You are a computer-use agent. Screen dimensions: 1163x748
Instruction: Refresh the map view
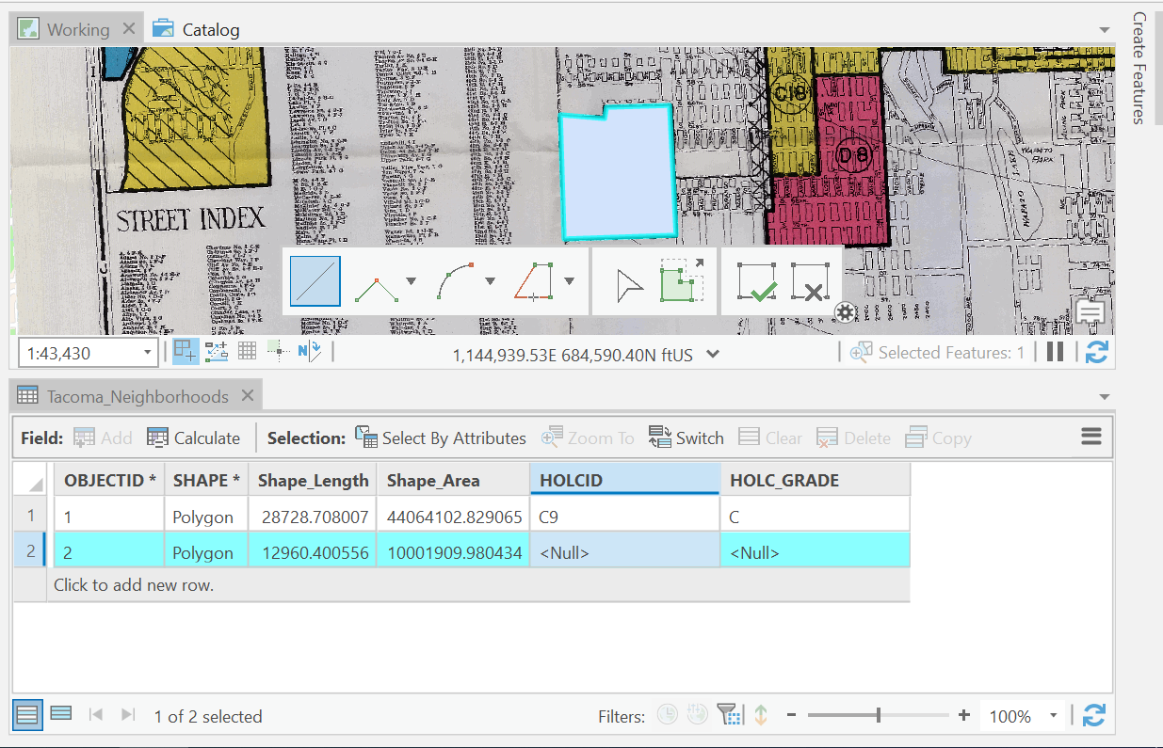[1096, 352]
